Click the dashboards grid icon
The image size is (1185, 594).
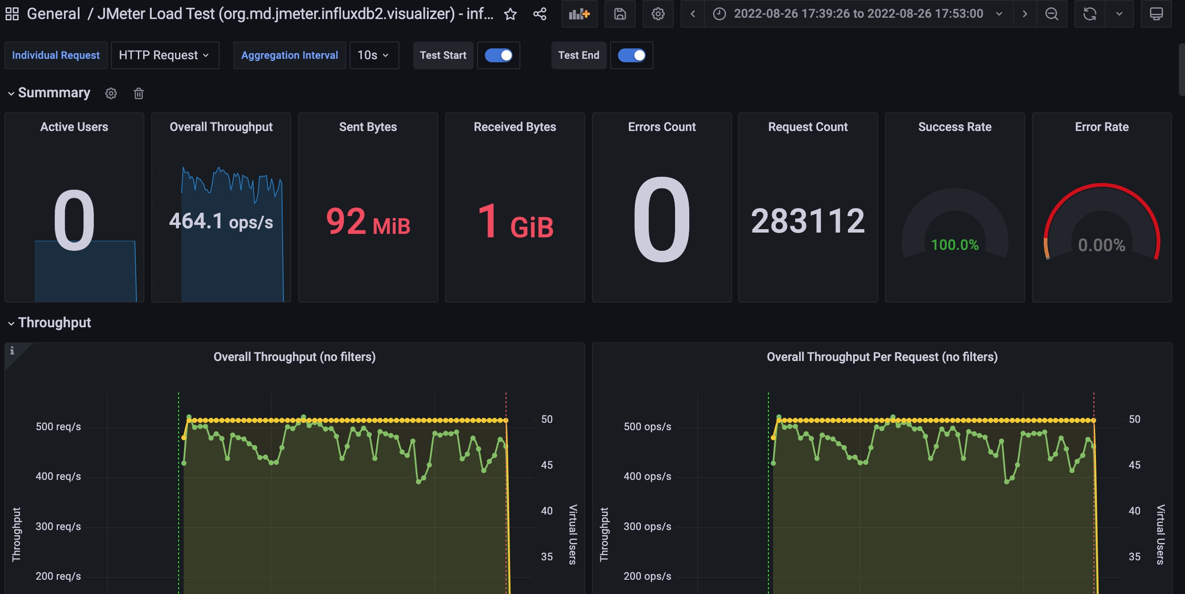[12, 14]
